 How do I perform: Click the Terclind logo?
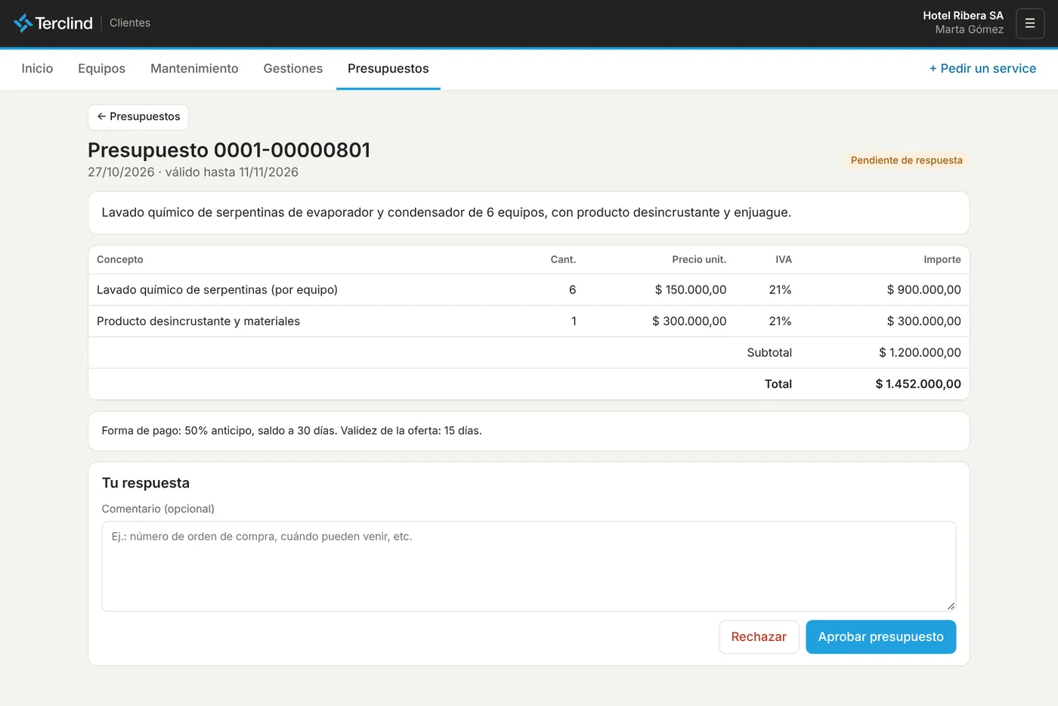tap(53, 23)
